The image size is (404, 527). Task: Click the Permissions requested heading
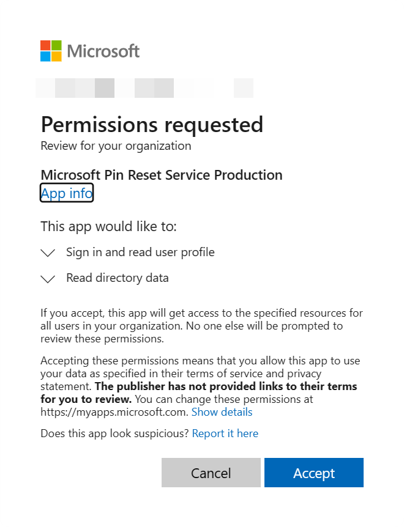coord(152,125)
